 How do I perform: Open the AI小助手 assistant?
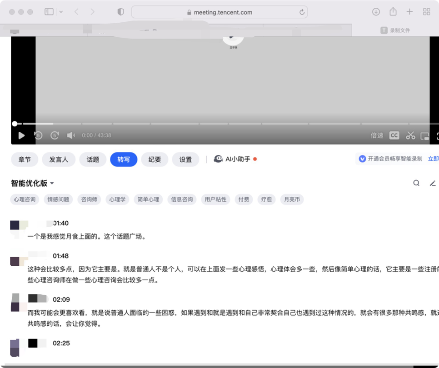tap(233, 159)
